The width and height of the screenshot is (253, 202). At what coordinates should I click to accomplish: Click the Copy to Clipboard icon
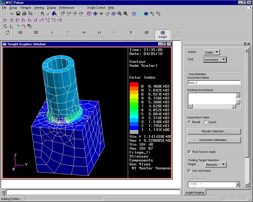pyautogui.click(x=30, y=14)
